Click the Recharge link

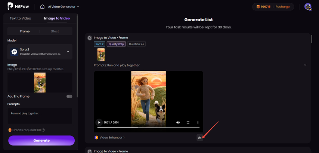tap(282, 7)
